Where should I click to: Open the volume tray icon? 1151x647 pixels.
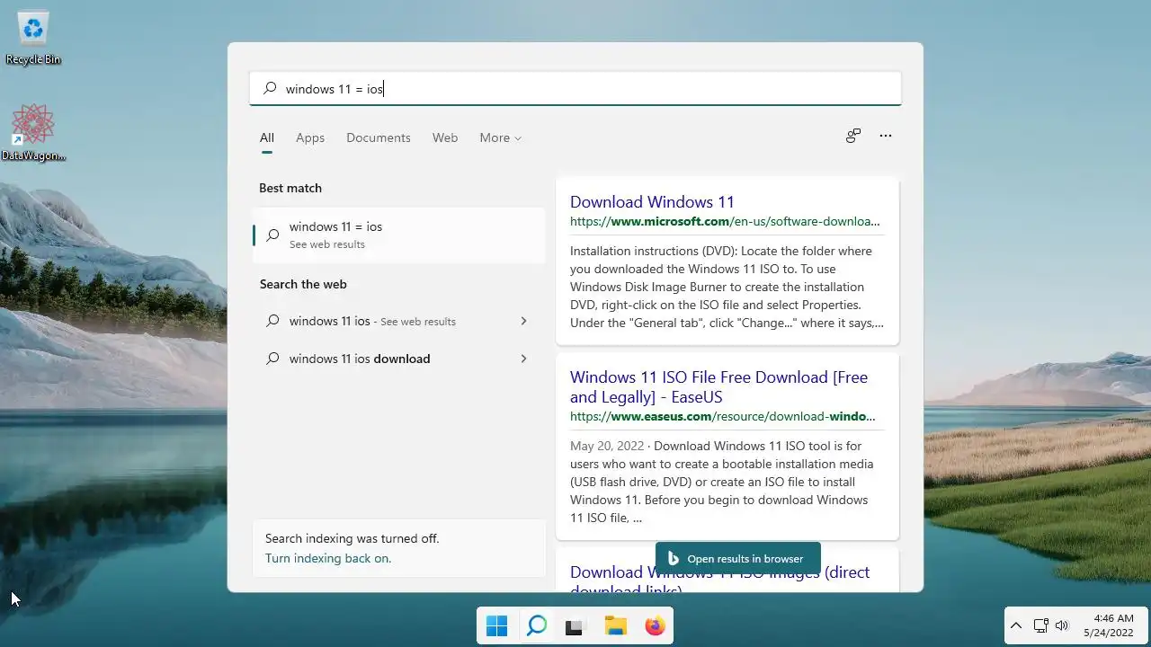[1062, 625]
